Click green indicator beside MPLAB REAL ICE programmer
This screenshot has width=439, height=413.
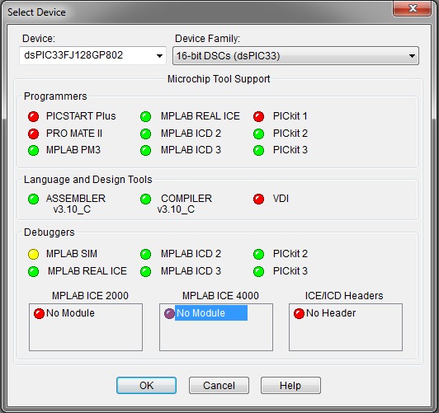point(145,116)
